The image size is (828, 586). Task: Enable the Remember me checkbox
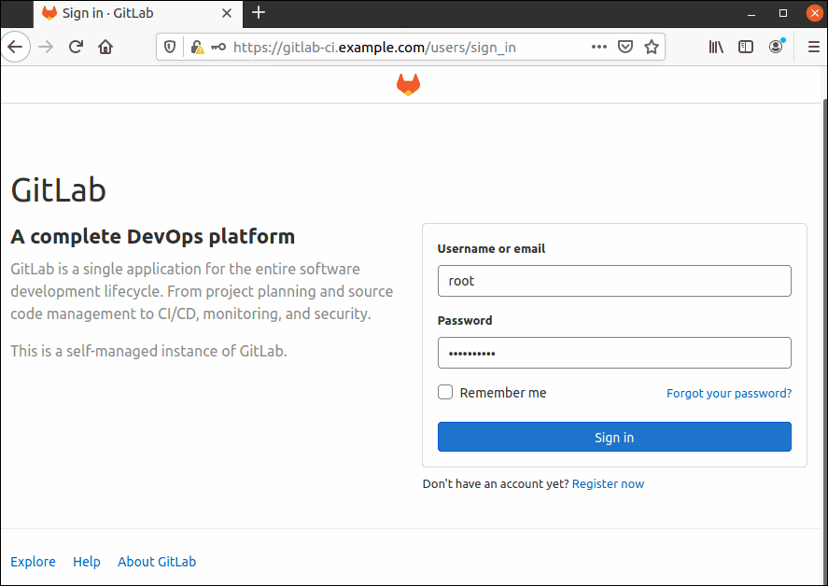pos(445,392)
